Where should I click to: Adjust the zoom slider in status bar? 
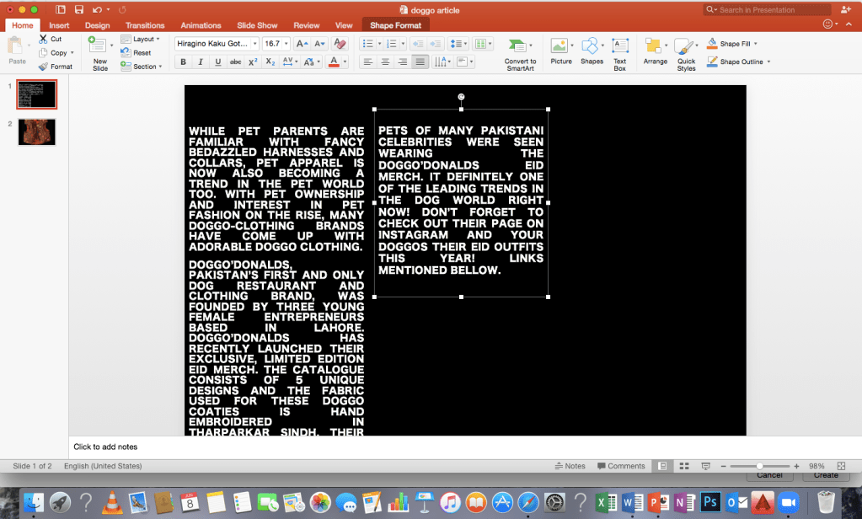[x=760, y=466]
